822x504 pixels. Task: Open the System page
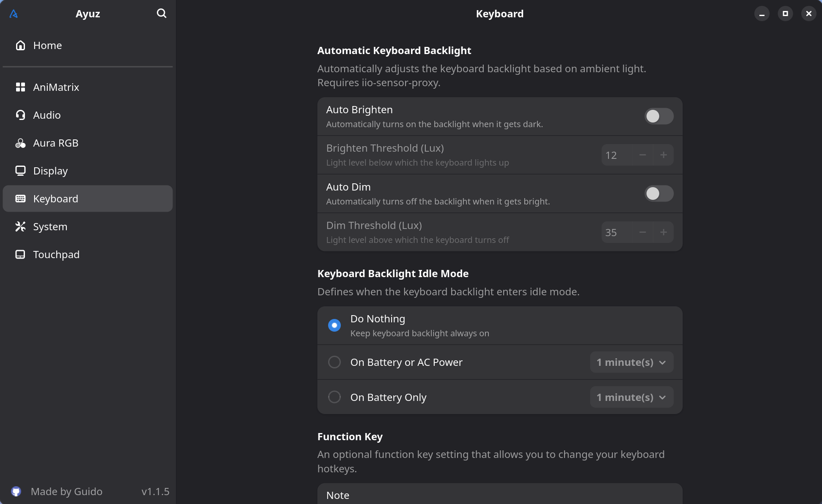pos(88,226)
